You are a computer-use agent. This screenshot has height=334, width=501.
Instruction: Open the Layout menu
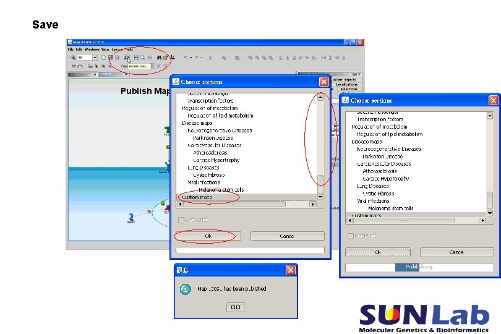pos(117,49)
